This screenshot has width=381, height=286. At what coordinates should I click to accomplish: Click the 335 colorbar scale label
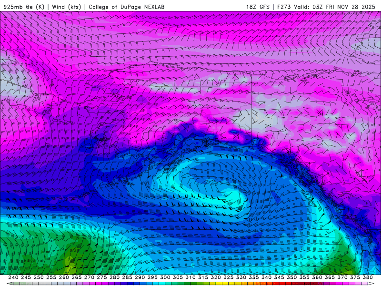pyautogui.click(x=254, y=277)
